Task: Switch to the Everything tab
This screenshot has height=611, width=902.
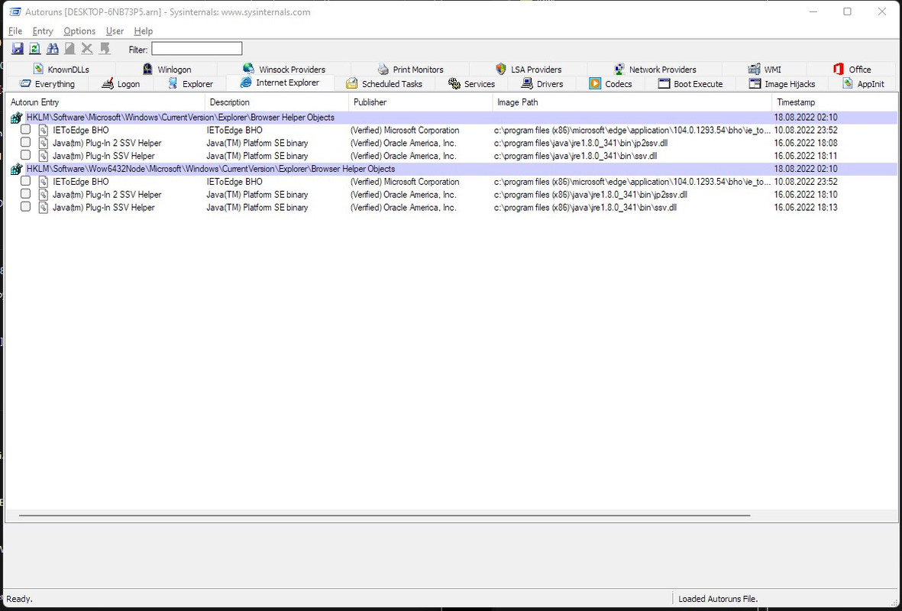Action: 47,84
